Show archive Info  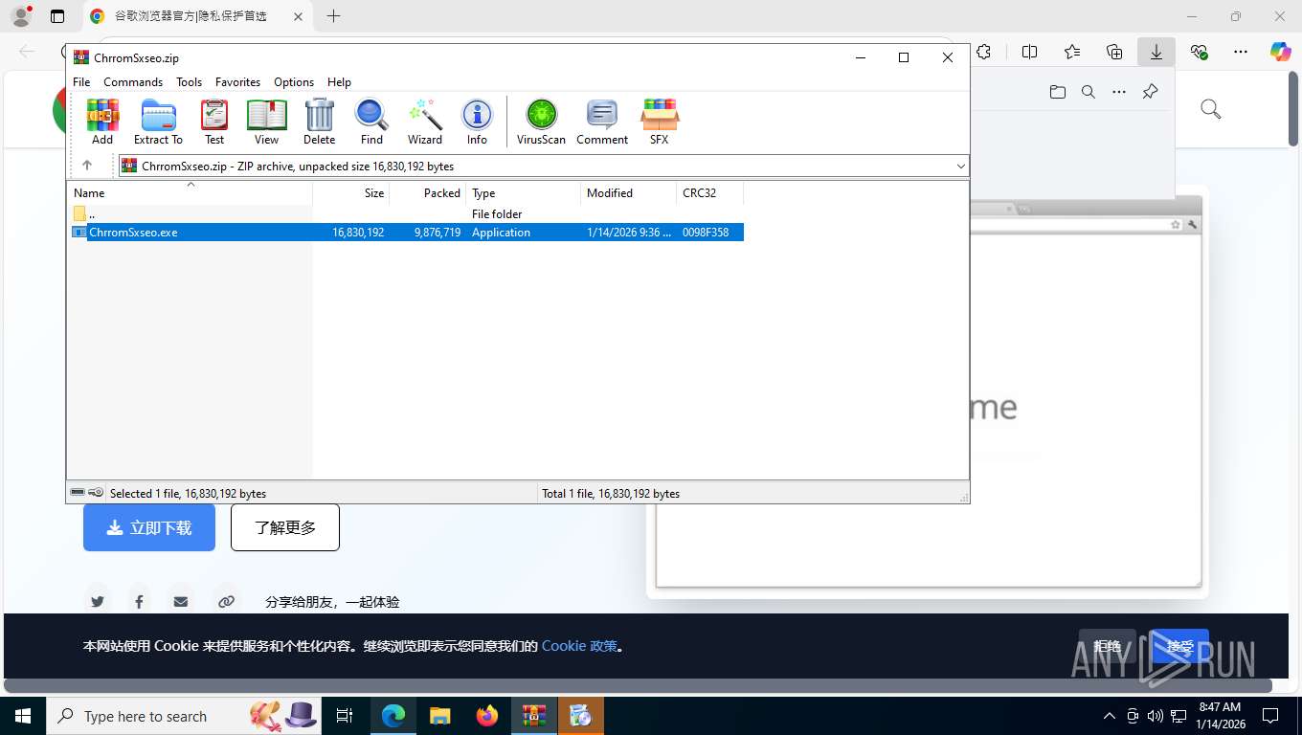tap(477, 122)
